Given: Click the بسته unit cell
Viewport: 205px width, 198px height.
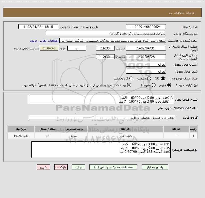Looking at the screenshot, I should click(74, 136).
